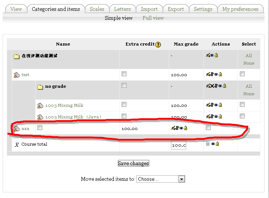Open the aaa grade item link

click(x=25, y=129)
